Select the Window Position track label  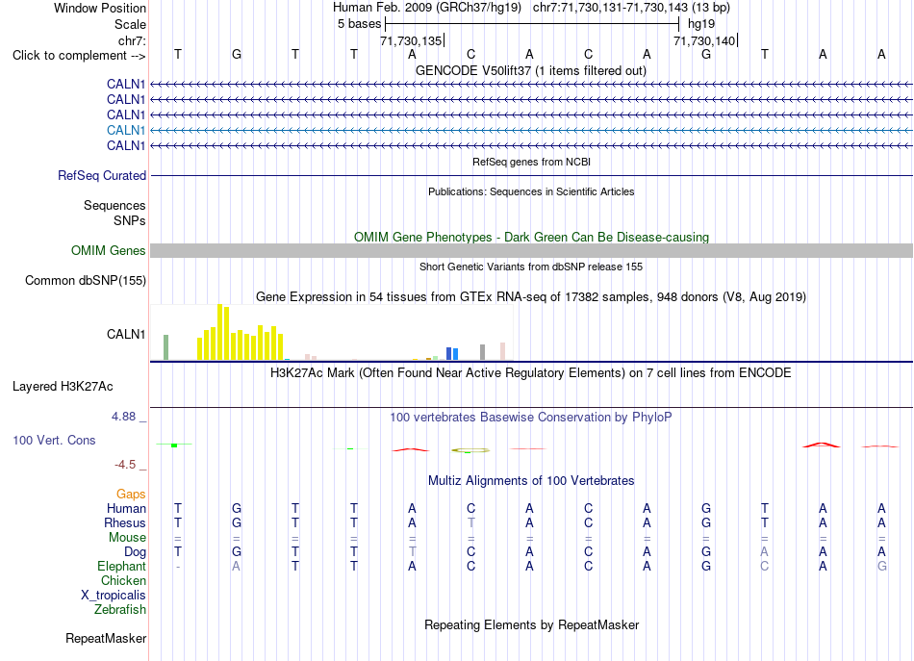(x=100, y=8)
